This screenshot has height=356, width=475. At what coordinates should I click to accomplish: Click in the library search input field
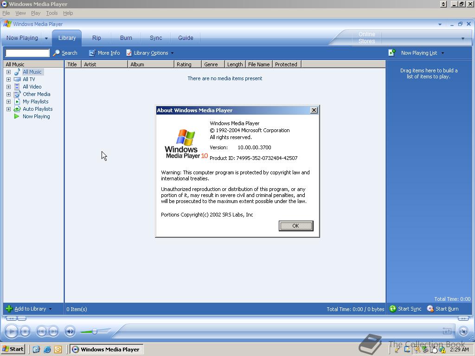tap(27, 53)
